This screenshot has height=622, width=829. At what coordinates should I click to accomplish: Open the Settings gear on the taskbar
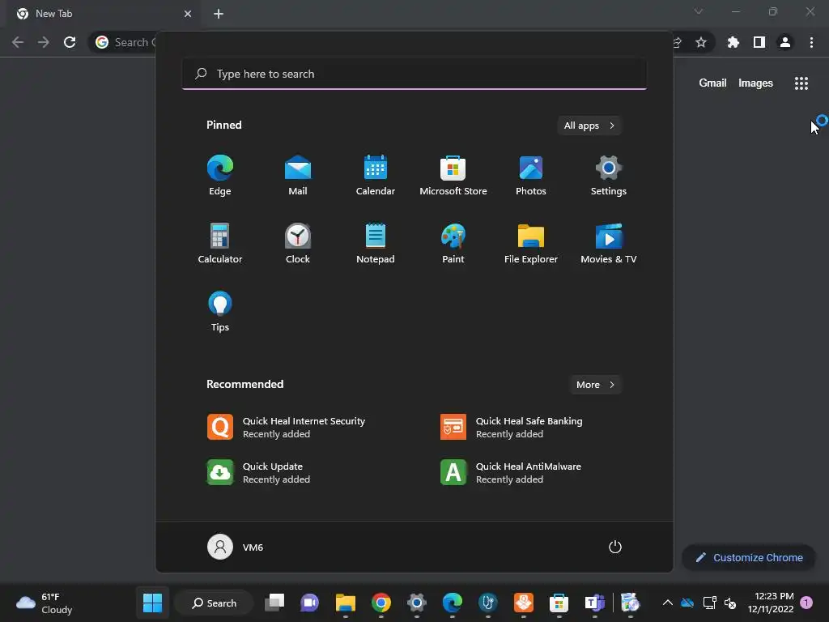click(417, 603)
